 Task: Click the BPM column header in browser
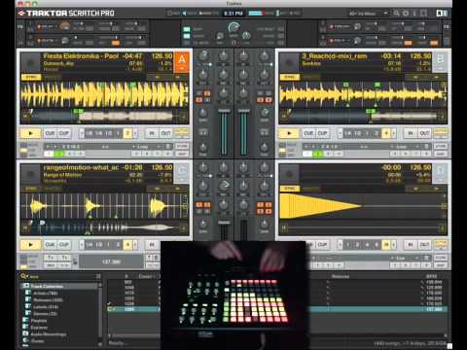pyautogui.click(x=432, y=276)
